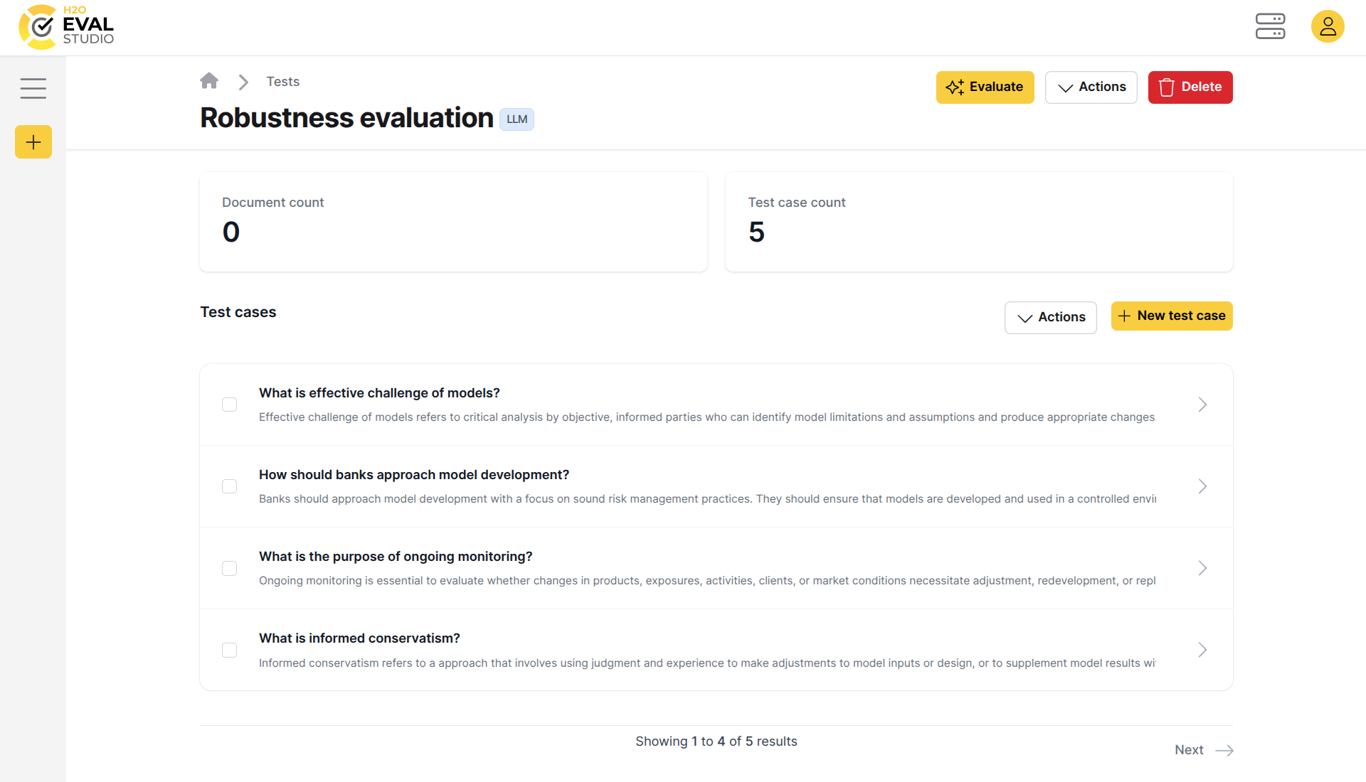This screenshot has width=1366, height=782.
Task: Click the home icon in the breadcrumb
Action: [209, 81]
